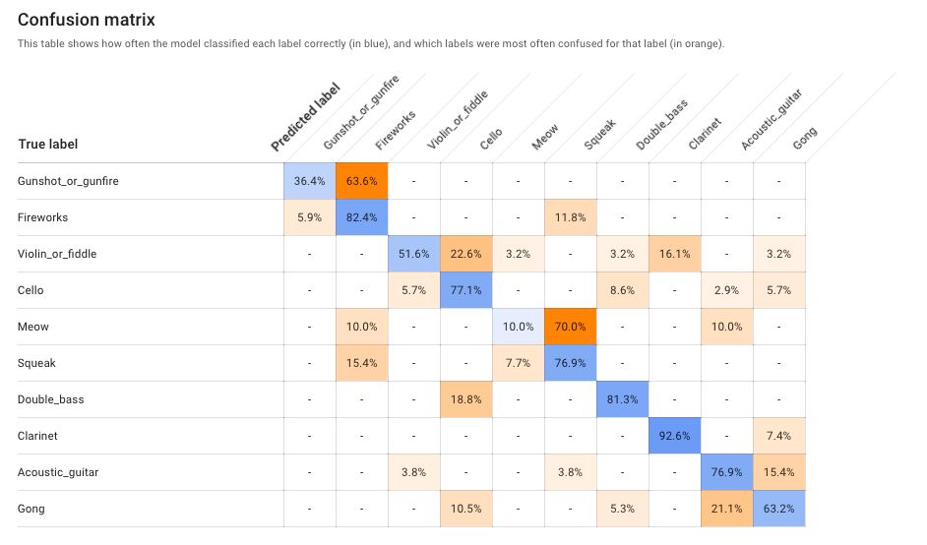
Task: Click the 63.6% Gunshot-as-Fireworks orange cell
Action: click(361, 181)
